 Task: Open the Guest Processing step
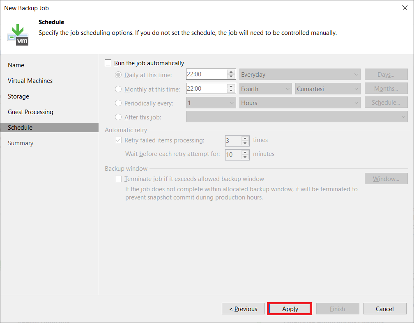[x=30, y=112]
